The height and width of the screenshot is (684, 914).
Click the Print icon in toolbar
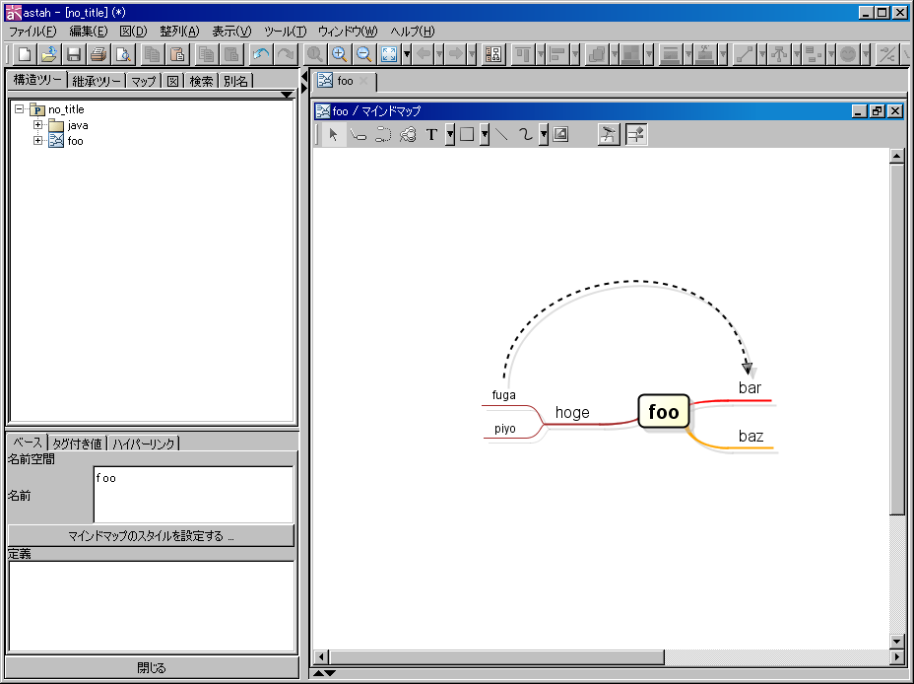98,54
